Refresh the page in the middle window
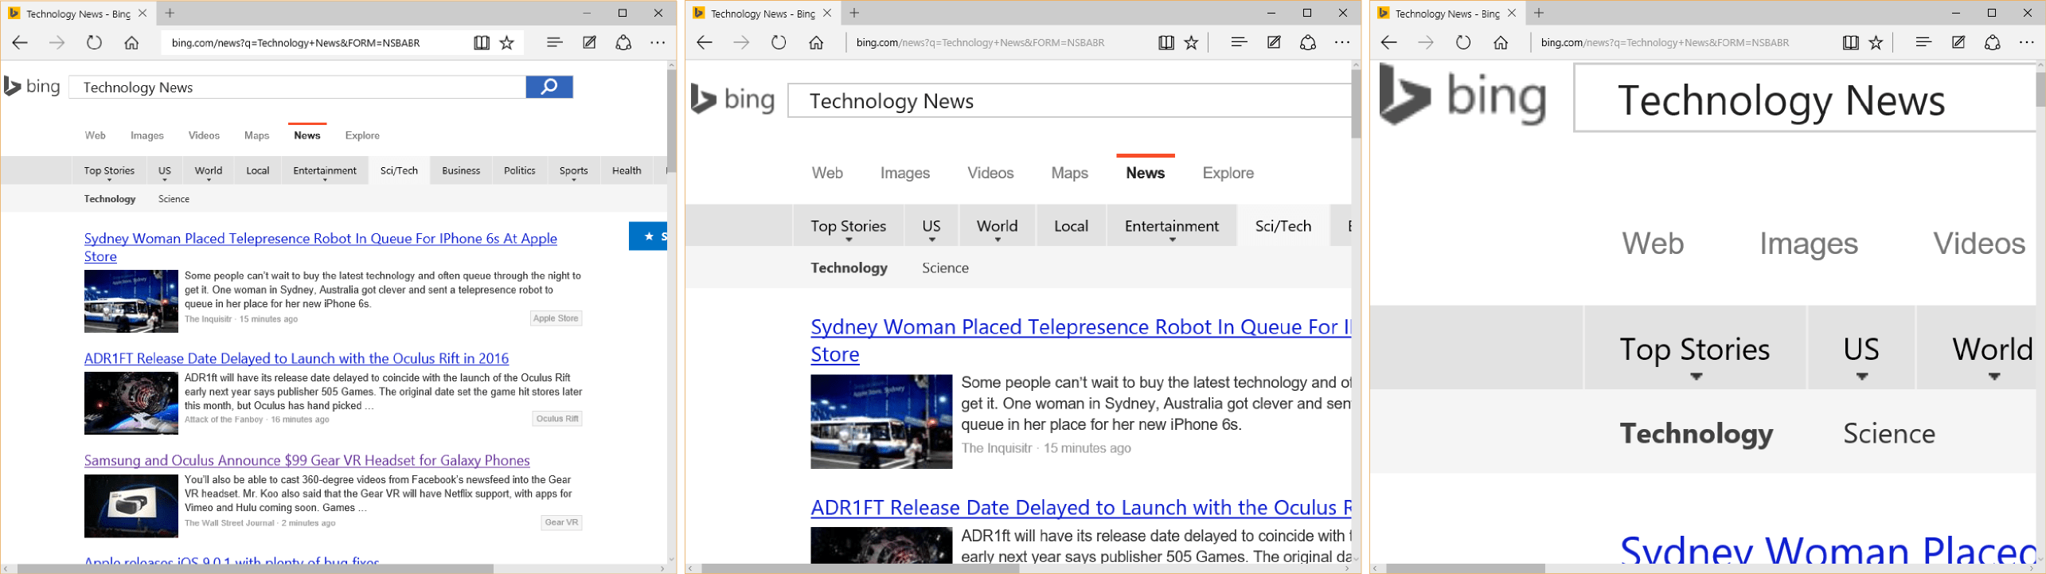 click(779, 43)
